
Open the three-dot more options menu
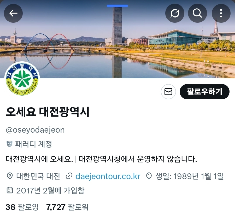point(221,13)
